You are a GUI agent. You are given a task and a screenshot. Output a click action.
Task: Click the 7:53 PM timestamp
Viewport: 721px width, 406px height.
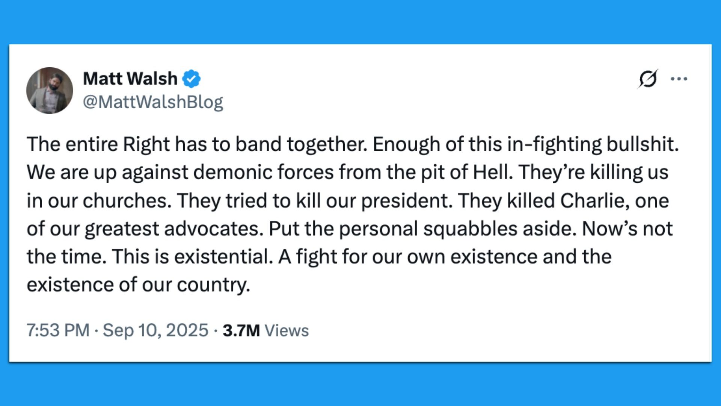point(58,330)
